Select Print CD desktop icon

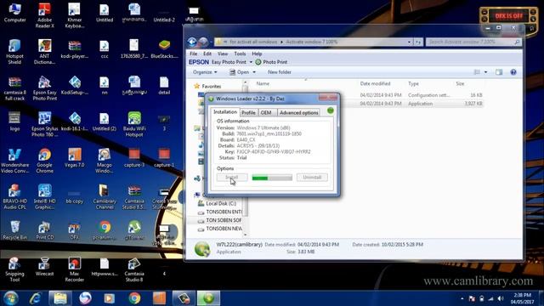pyautogui.click(x=44, y=230)
